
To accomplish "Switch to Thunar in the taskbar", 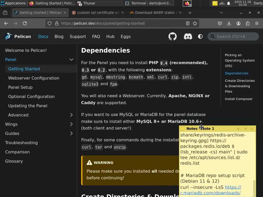I will point(100,3).
